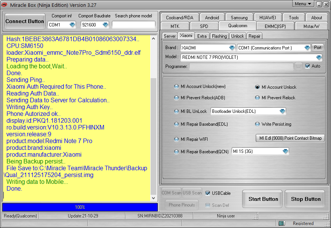Open the Repair sub-tab

tap(255, 36)
